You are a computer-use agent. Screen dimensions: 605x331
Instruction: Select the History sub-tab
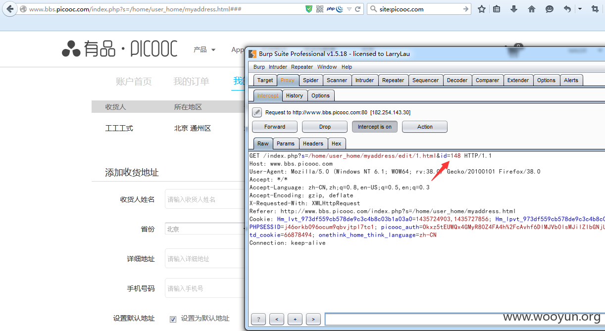point(294,95)
